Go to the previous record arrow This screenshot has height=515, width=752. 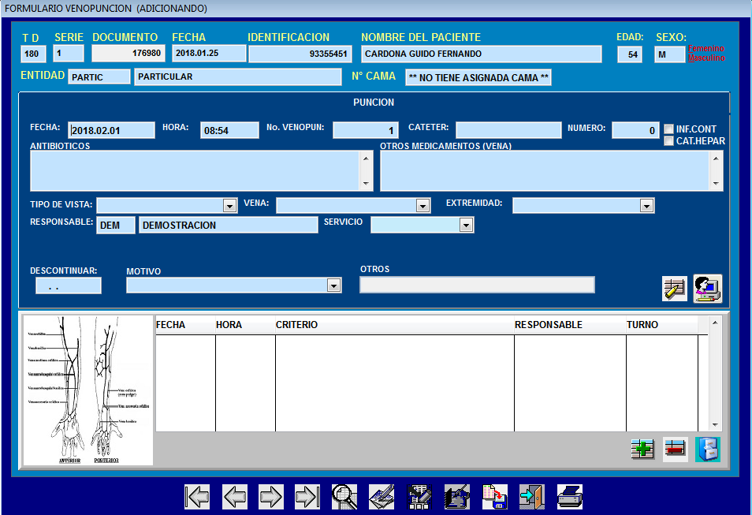[235, 497]
